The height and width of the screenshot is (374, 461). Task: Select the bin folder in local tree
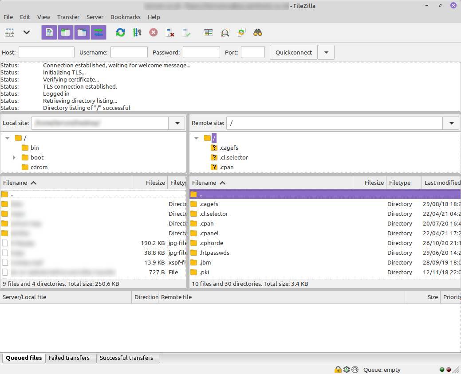pos(35,148)
